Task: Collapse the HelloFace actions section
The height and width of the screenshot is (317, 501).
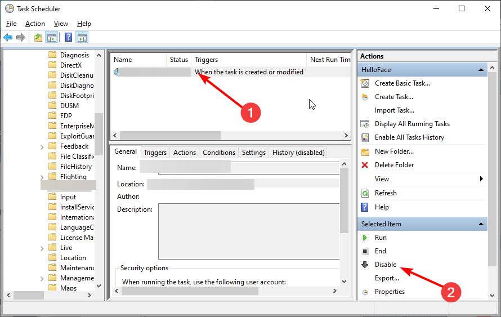Action: point(481,70)
